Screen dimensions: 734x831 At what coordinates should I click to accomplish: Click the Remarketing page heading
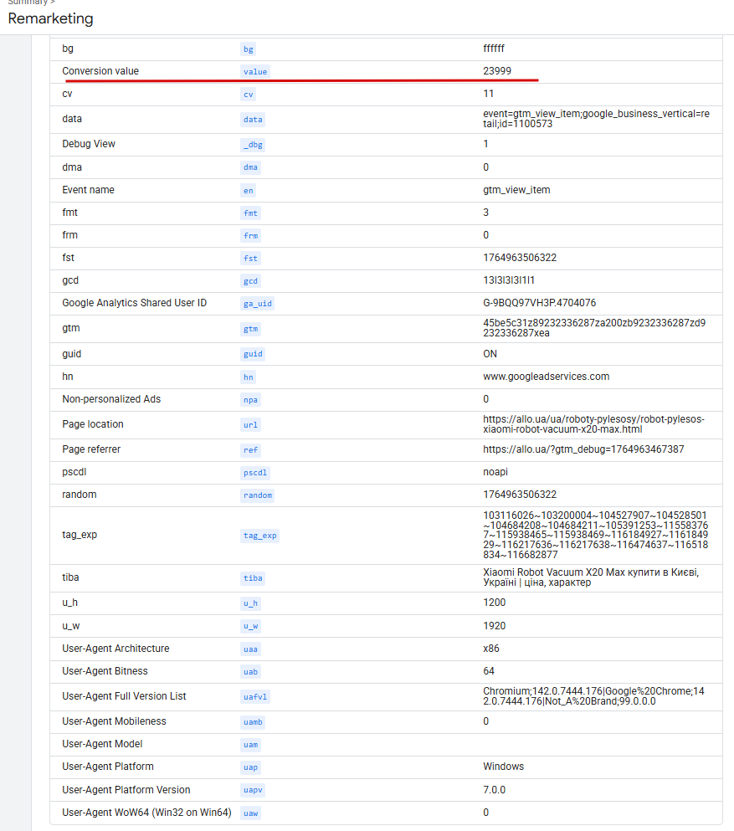pos(50,18)
